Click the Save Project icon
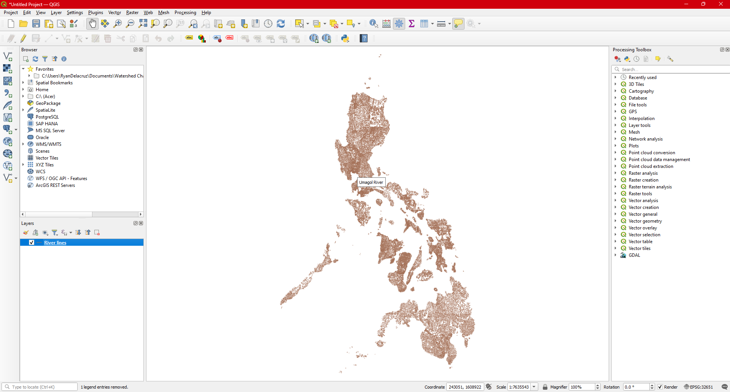 36,24
